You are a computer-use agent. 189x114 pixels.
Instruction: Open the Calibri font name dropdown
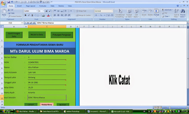coord(37,11)
